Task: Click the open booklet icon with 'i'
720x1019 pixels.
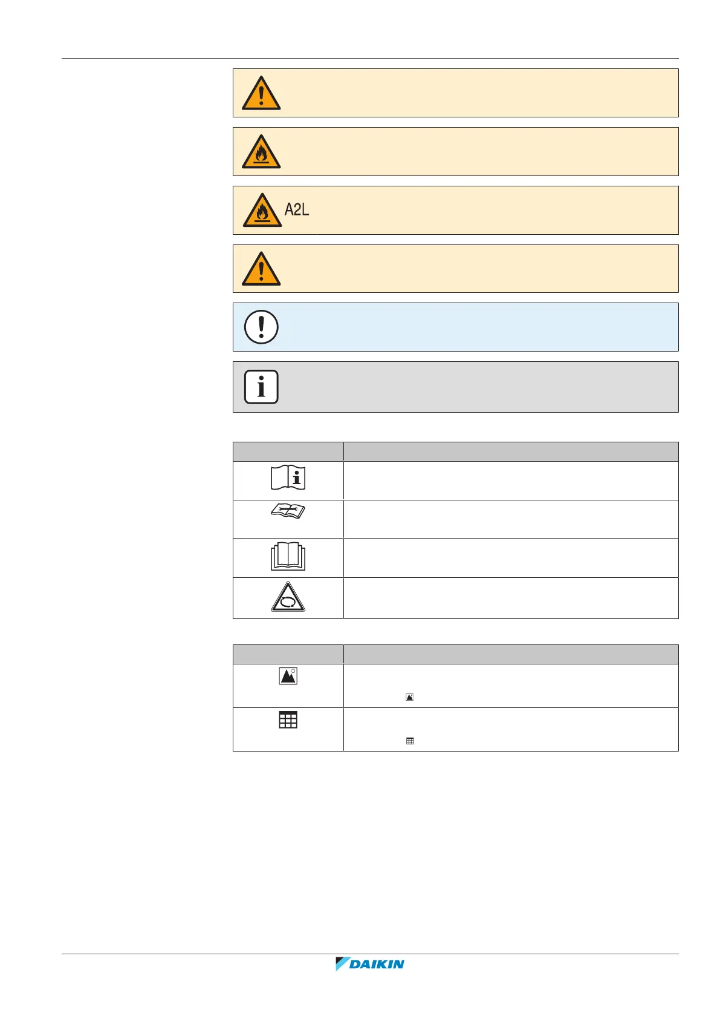Action: point(288,478)
